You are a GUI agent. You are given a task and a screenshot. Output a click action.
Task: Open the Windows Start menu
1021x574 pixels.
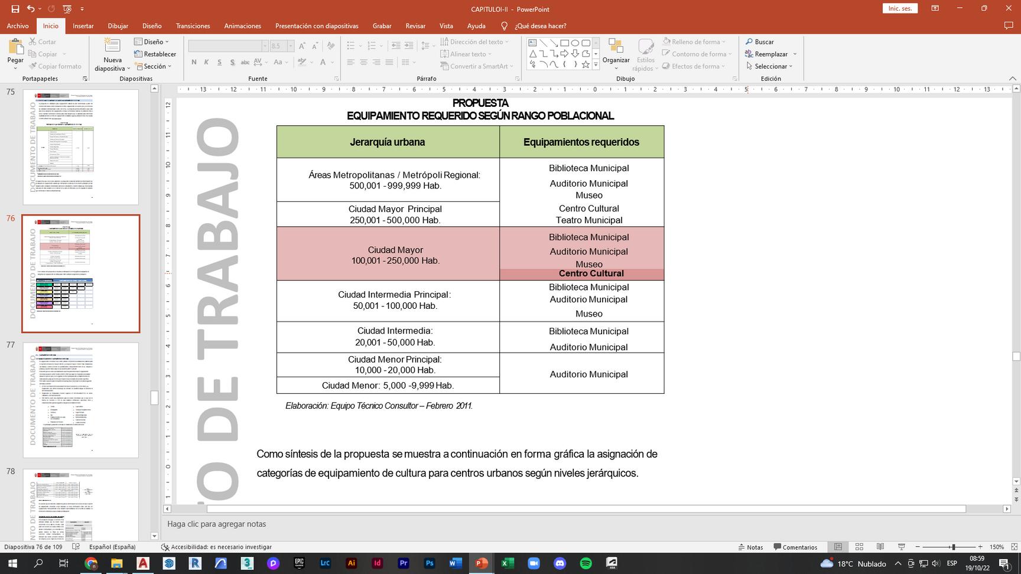[12, 563]
